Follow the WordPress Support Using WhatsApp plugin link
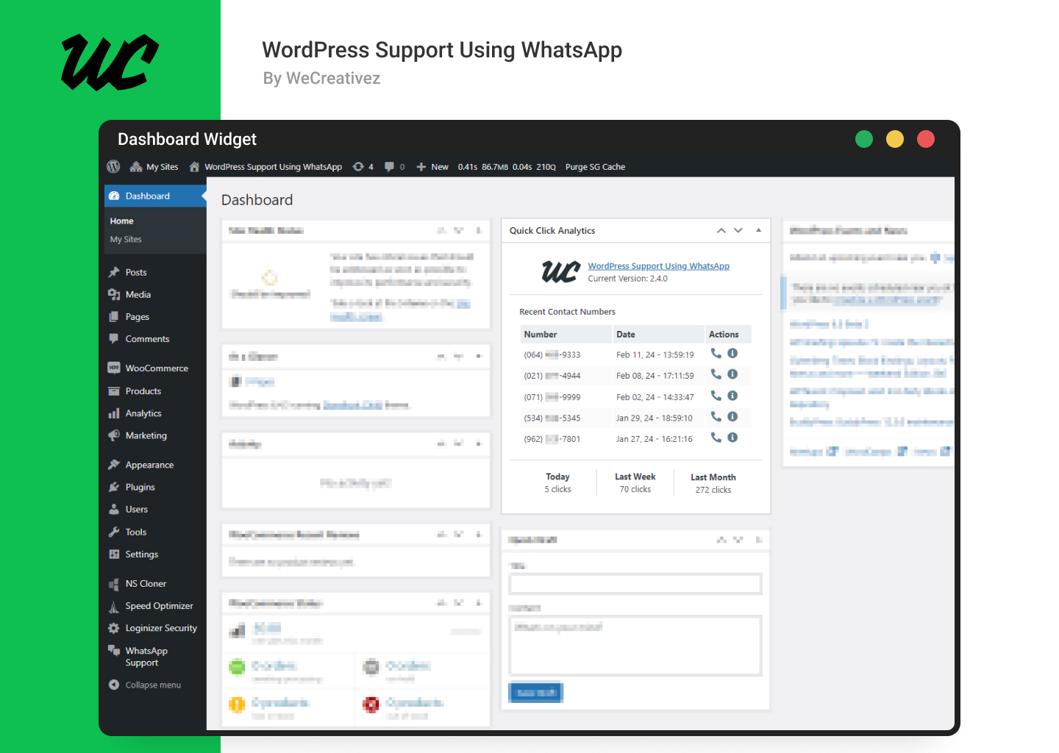1059x753 pixels. pos(659,266)
